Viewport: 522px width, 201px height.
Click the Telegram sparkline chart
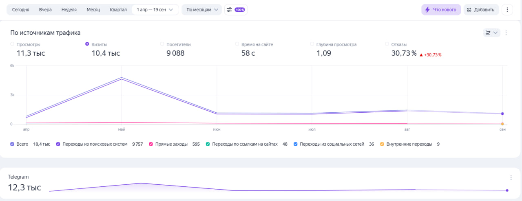click(277, 188)
